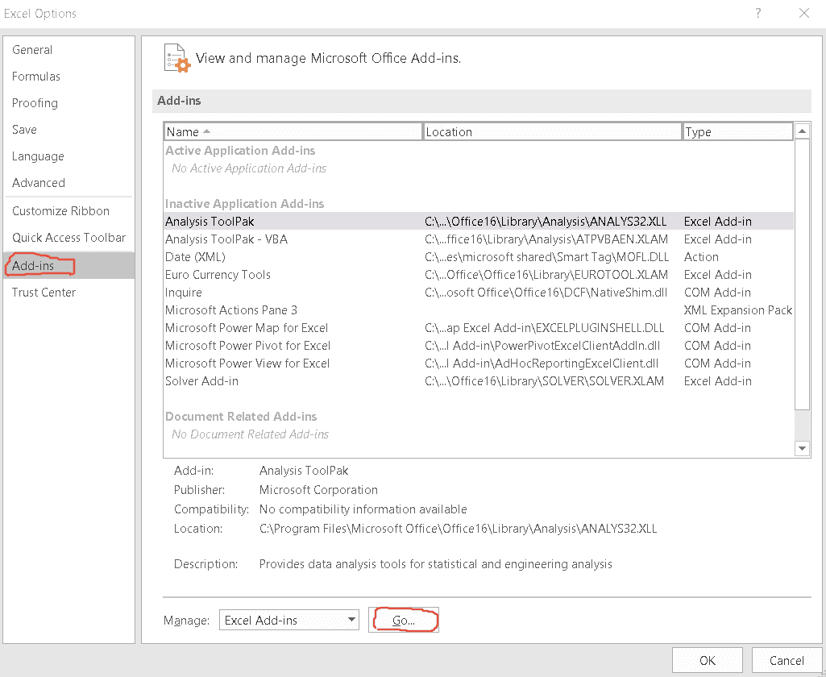Click the add-in list scrollbar thumb
826x677 pixels.
tap(802, 274)
